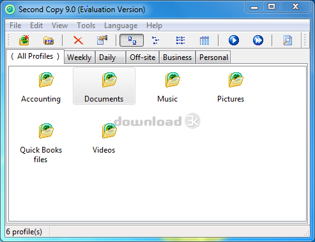Open the log viewer magnifier icon
The image size is (315, 242).
coord(288,40)
